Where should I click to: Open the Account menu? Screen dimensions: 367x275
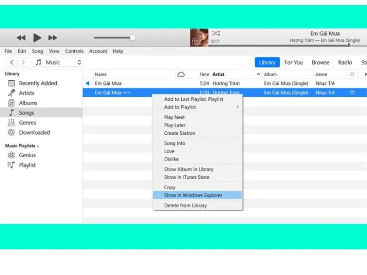click(98, 51)
